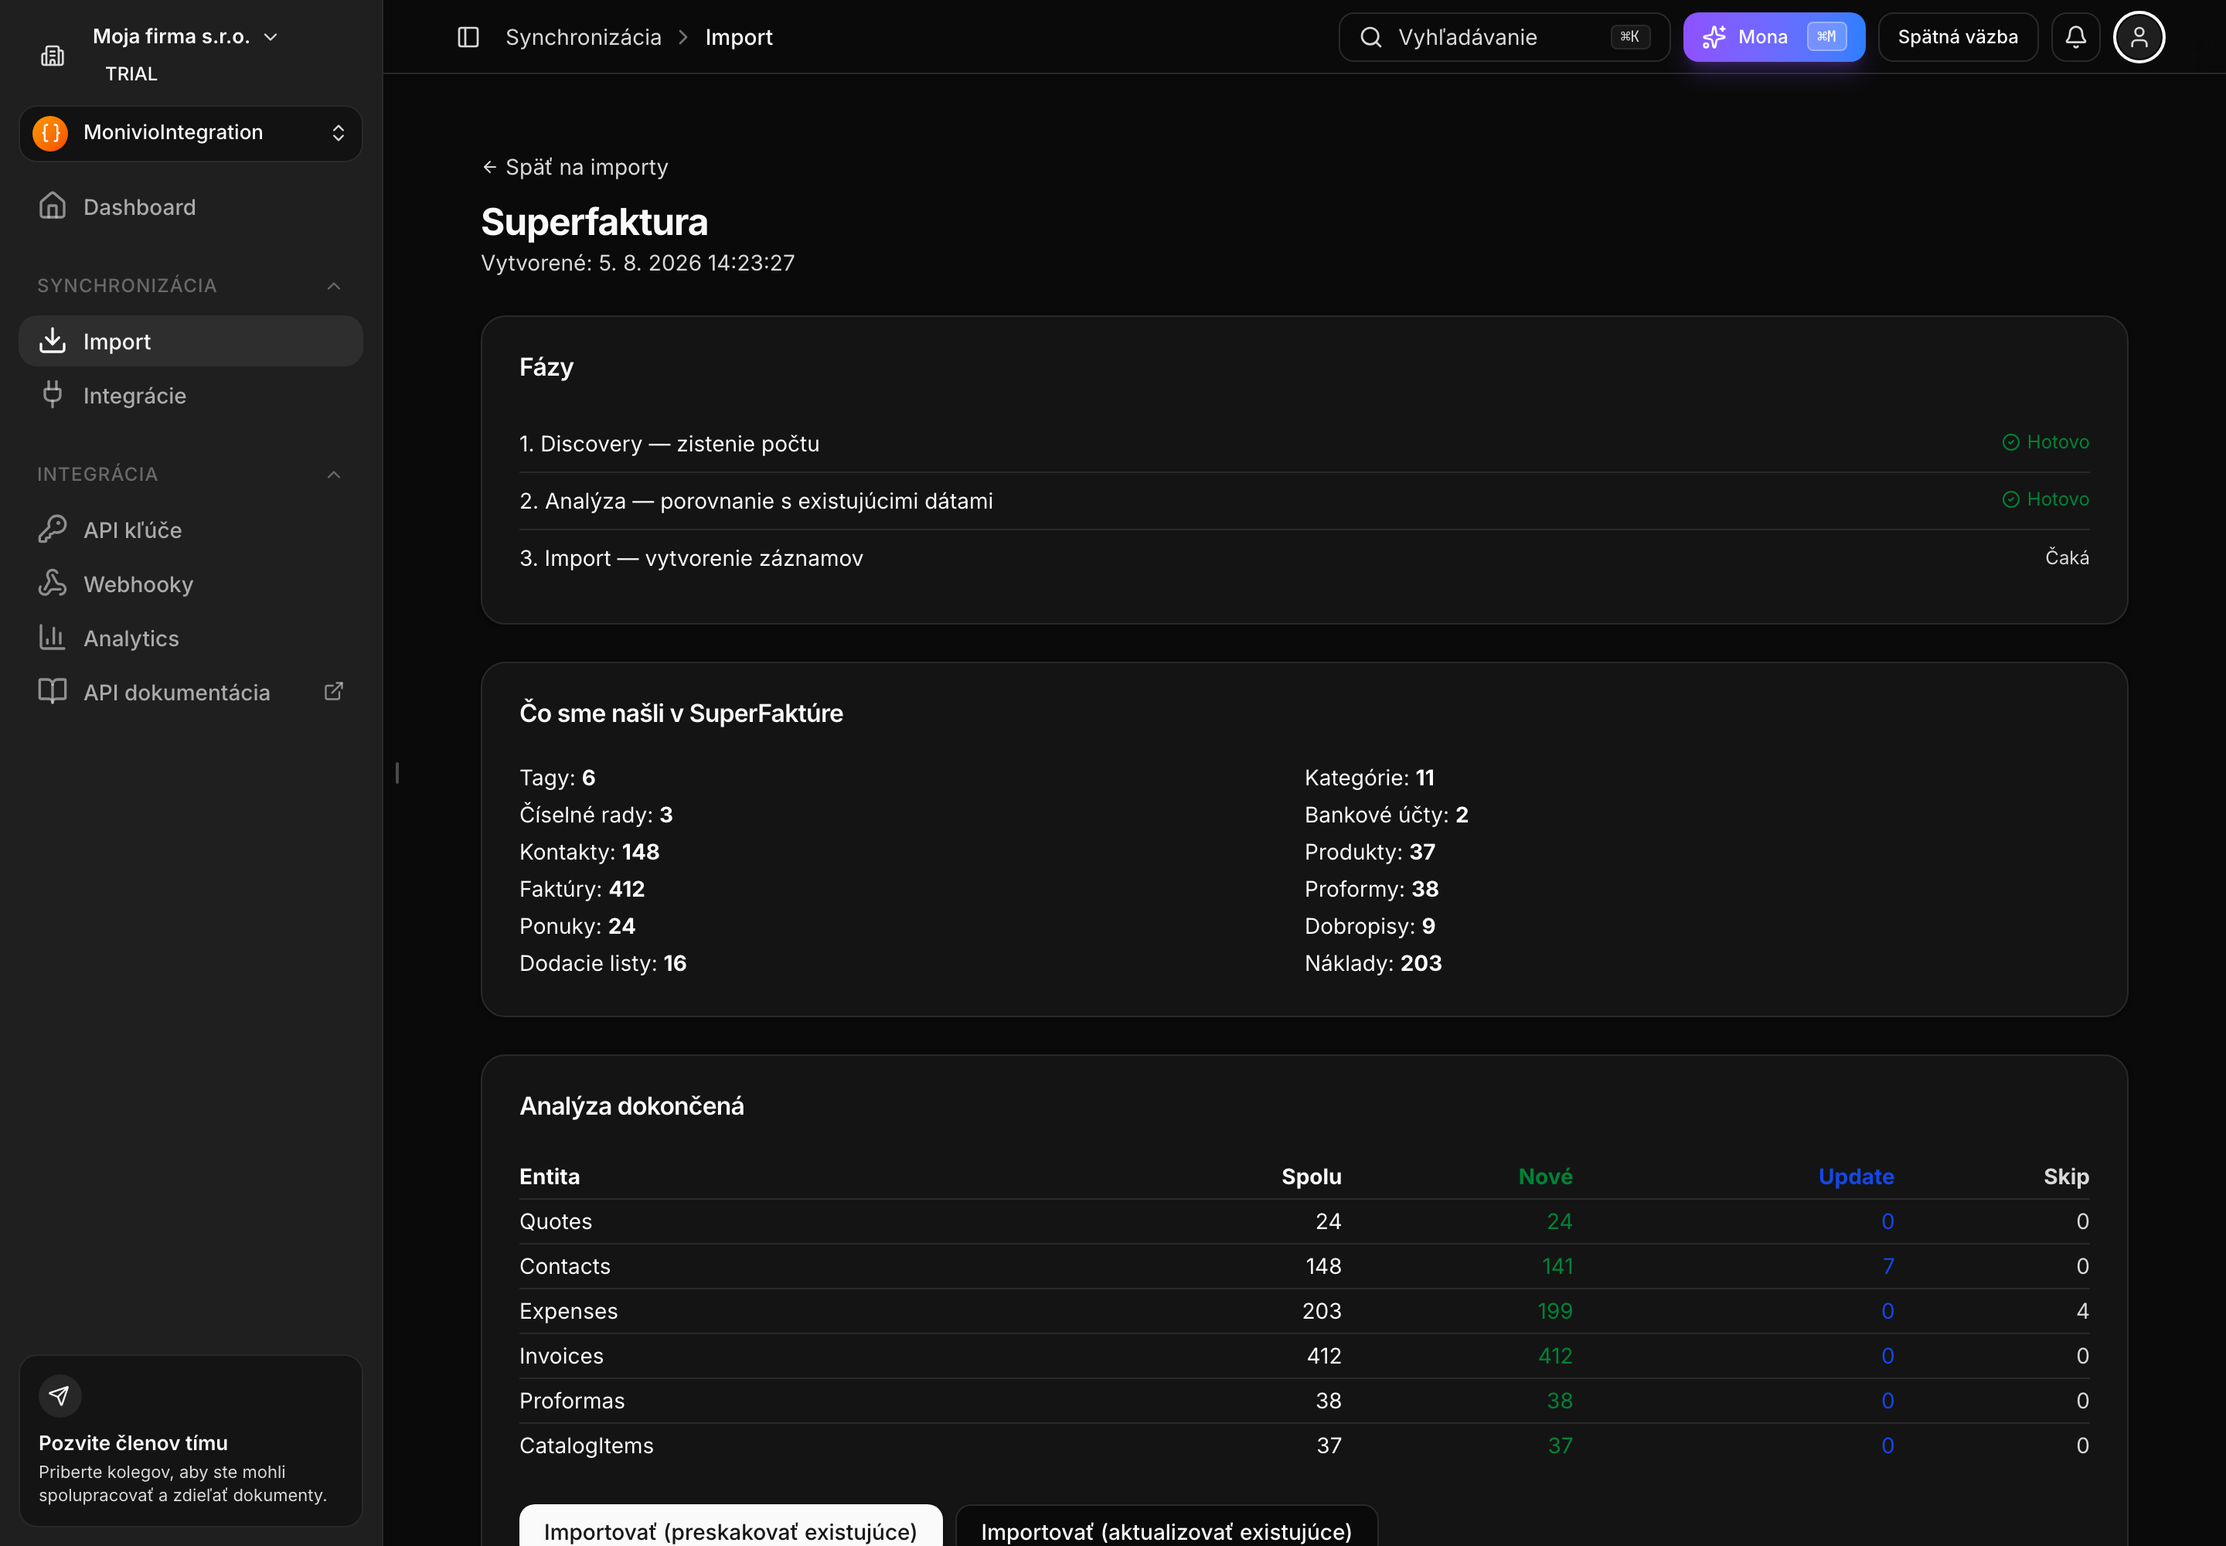Open API dokumentácia link
The height and width of the screenshot is (1546, 2226).
coord(191,693)
